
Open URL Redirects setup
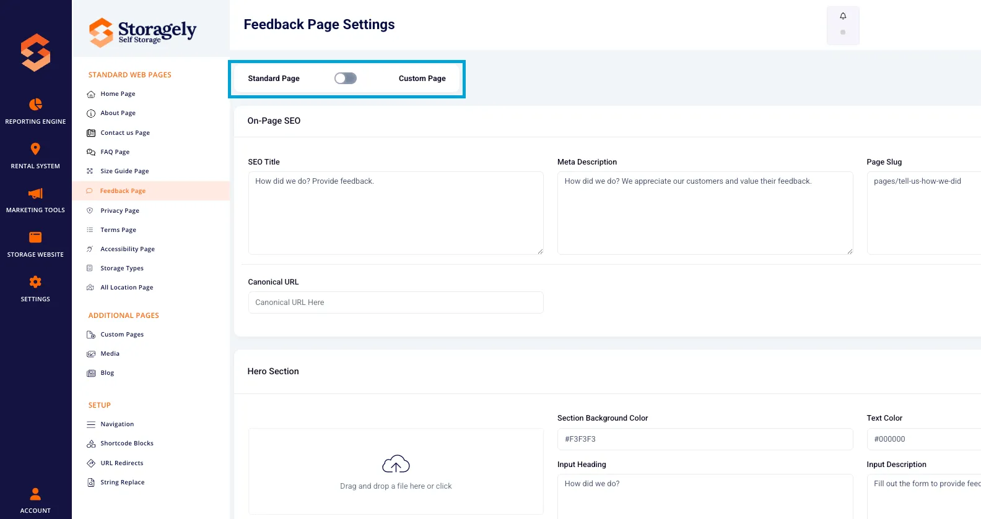tap(122, 463)
